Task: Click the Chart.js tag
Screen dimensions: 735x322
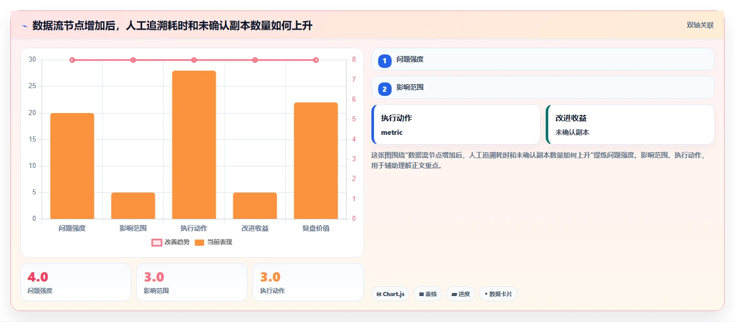Action: click(x=390, y=294)
